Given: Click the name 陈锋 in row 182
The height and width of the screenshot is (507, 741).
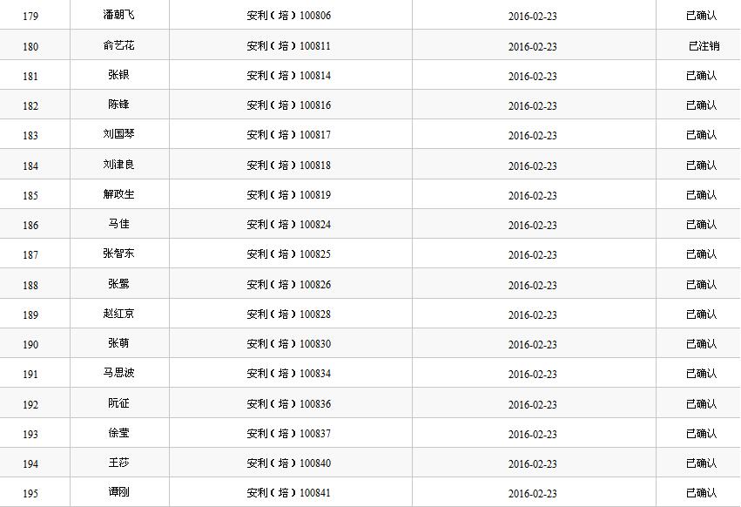Looking at the screenshot, I should (x=118, y=105).
